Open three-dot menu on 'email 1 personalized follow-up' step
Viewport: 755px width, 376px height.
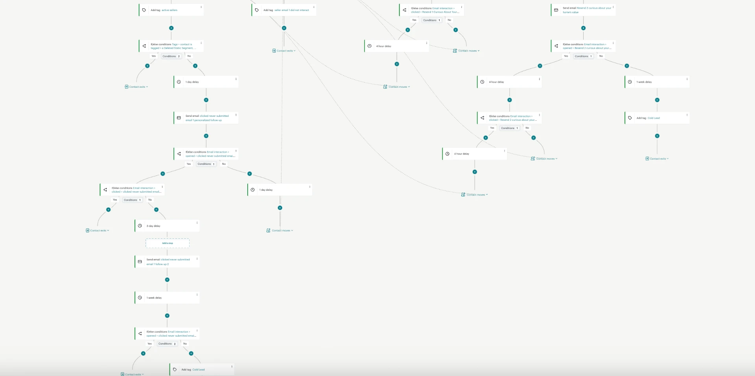pyautogui.click(x=236, y=115)
